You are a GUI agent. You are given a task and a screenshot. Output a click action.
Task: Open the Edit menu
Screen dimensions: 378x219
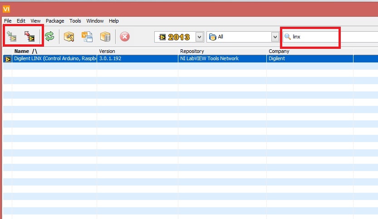(x=21, y=21)
